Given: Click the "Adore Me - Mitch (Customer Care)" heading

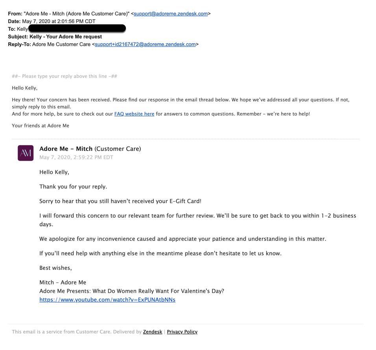Looking at the screenshot, I should click(90, 149).
